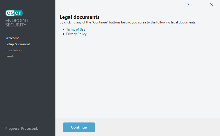Select the Installation step in sidebar
Screen dimensions: 220x136
[x=14, y=50]
